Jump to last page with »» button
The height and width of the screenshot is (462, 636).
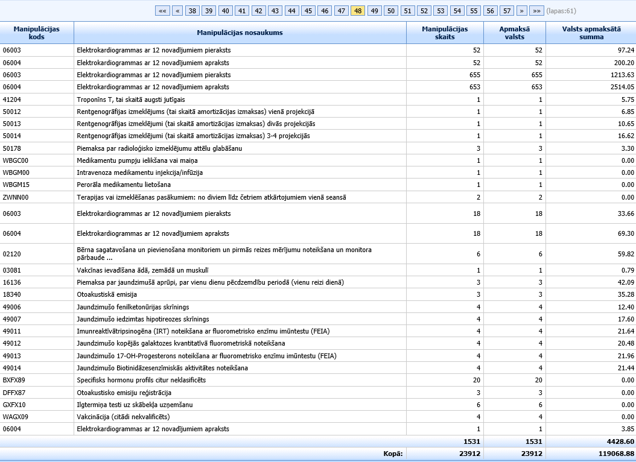(536, 11)
